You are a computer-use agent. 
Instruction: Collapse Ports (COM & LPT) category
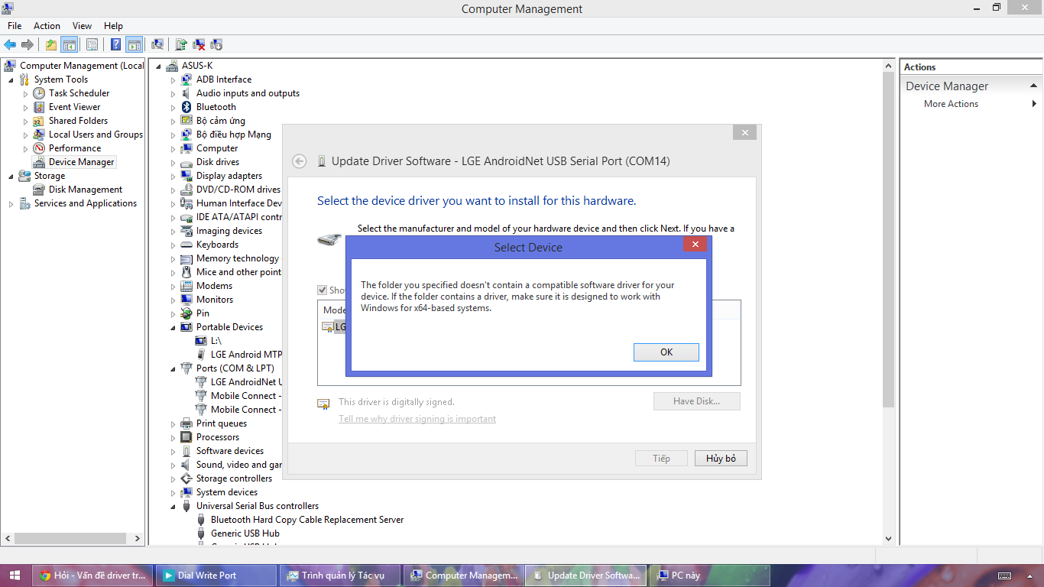point(173,368)
